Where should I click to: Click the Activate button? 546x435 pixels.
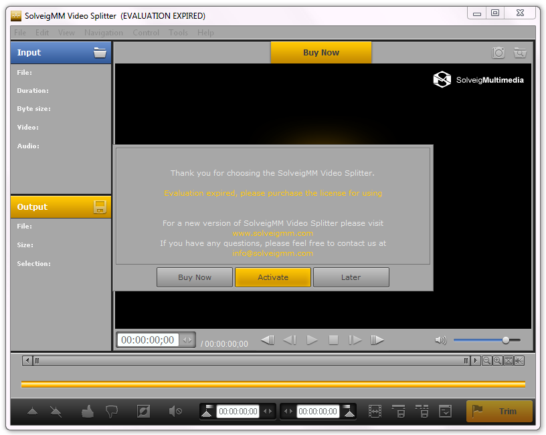(273, 277)
